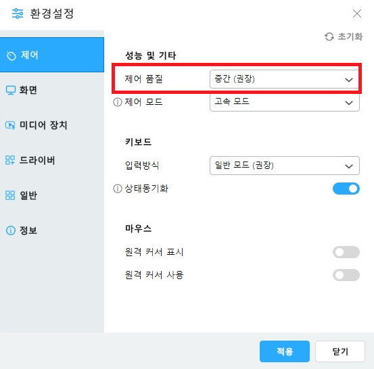The height and width of the screenshot is (369, 374).
Task: Open the 입력방식 combo box
Action: (x=284, y=166)
